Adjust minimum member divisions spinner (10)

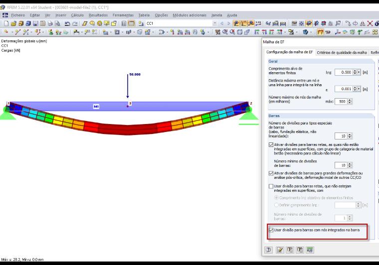pos(350,165)
